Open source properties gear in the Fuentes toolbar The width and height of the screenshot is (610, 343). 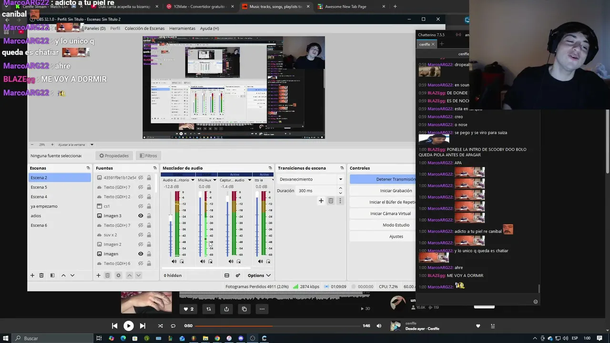pos(119,275)
